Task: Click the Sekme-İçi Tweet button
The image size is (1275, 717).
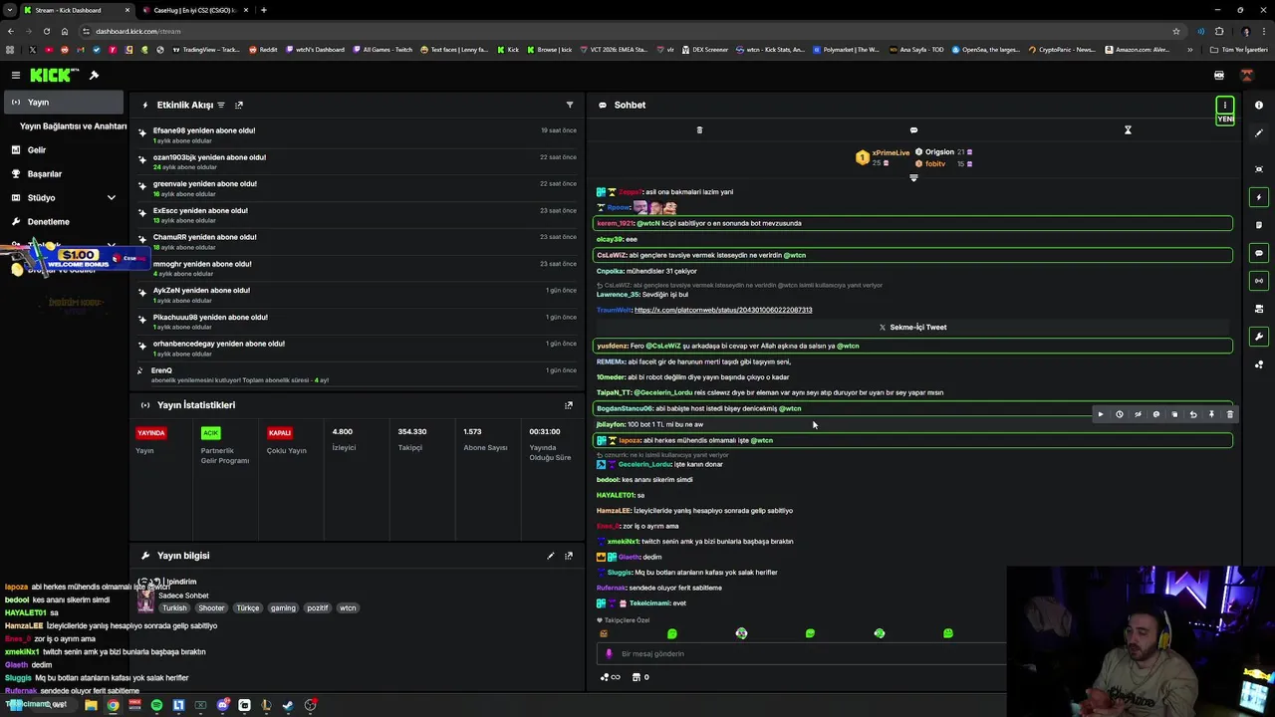Action: click(912, 327)
